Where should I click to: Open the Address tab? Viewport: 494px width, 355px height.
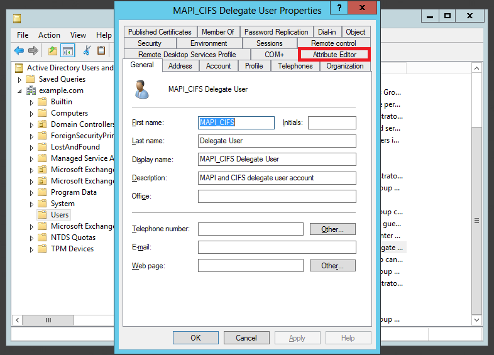point(180,66)
